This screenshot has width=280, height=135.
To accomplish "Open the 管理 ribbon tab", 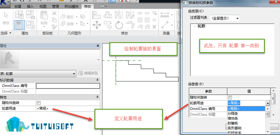I will click(x=55, y=7).
